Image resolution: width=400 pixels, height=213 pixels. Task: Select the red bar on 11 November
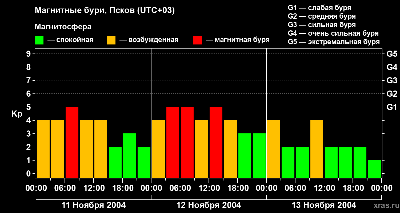tap(72, 142)
